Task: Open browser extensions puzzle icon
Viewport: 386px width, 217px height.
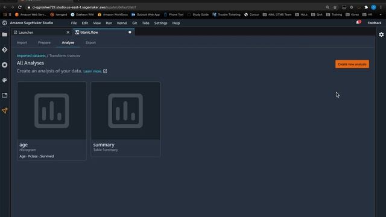Action: 366,7
